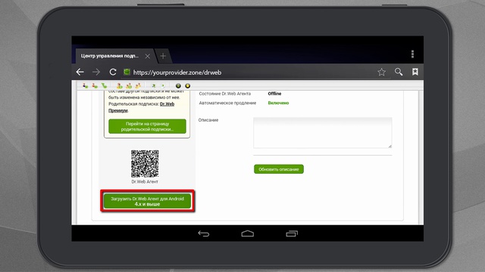Click Перейти на страницу родительской подписки button
This screenshot has width=485, height=272.
coord(147,126)
